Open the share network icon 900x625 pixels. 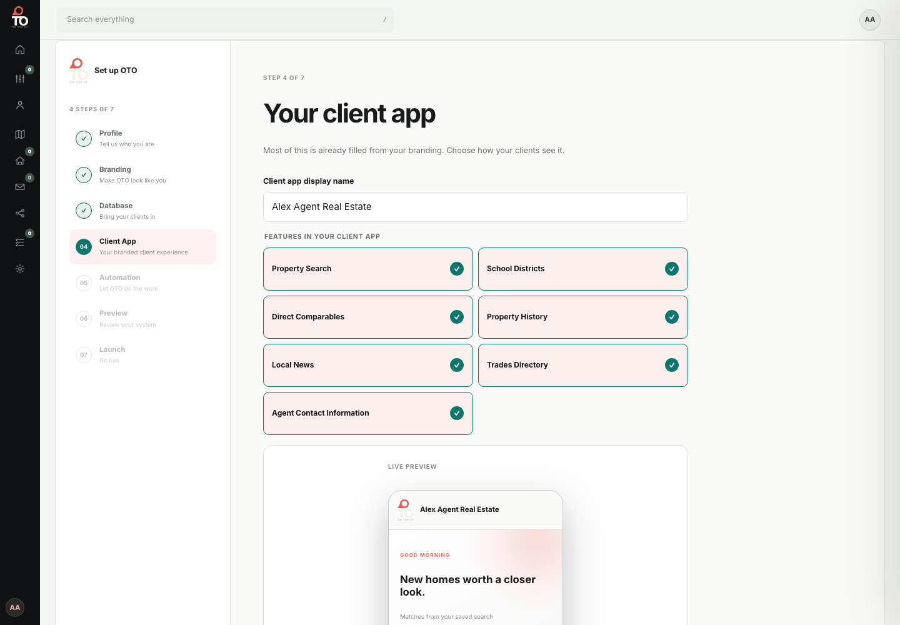tap(20, 213)
